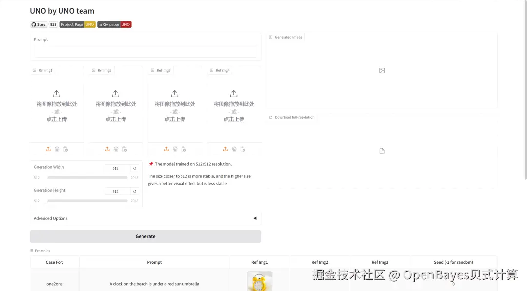Click the Ref Img3 click-to-upload text
This screenshot has width=527, height=291.
click(175, 119)
